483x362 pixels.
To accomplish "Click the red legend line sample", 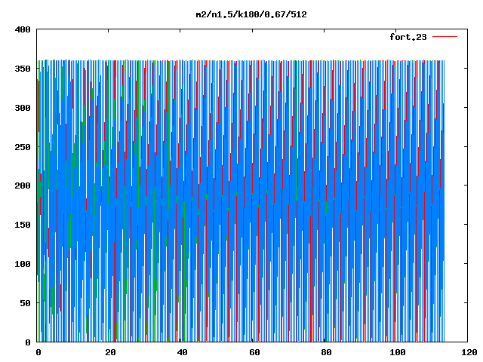I will pyautogui.click(x=445, y=37).
